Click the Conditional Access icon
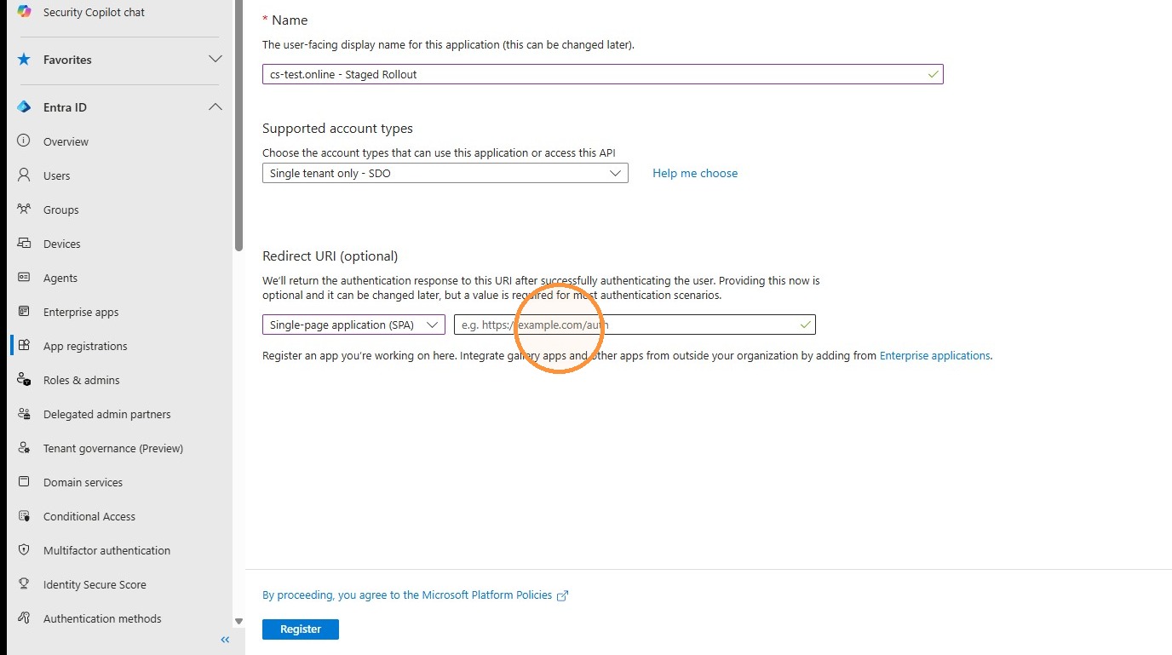Screen dimensions: 1172x655 click(x=24, y=516)
